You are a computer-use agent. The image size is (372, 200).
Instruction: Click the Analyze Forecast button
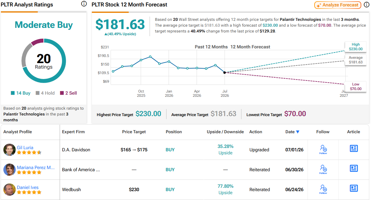[338, 5]
